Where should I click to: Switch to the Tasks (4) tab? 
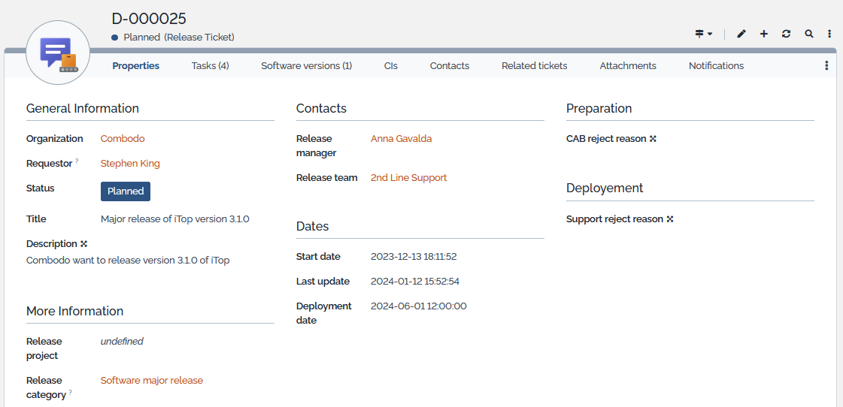coord(210,66)
